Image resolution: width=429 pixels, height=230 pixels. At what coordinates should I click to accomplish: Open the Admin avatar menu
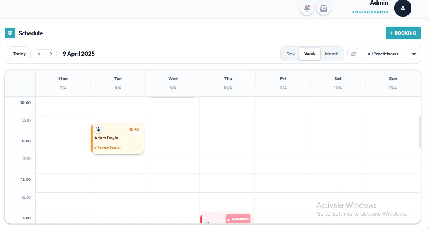click(402, 8)
